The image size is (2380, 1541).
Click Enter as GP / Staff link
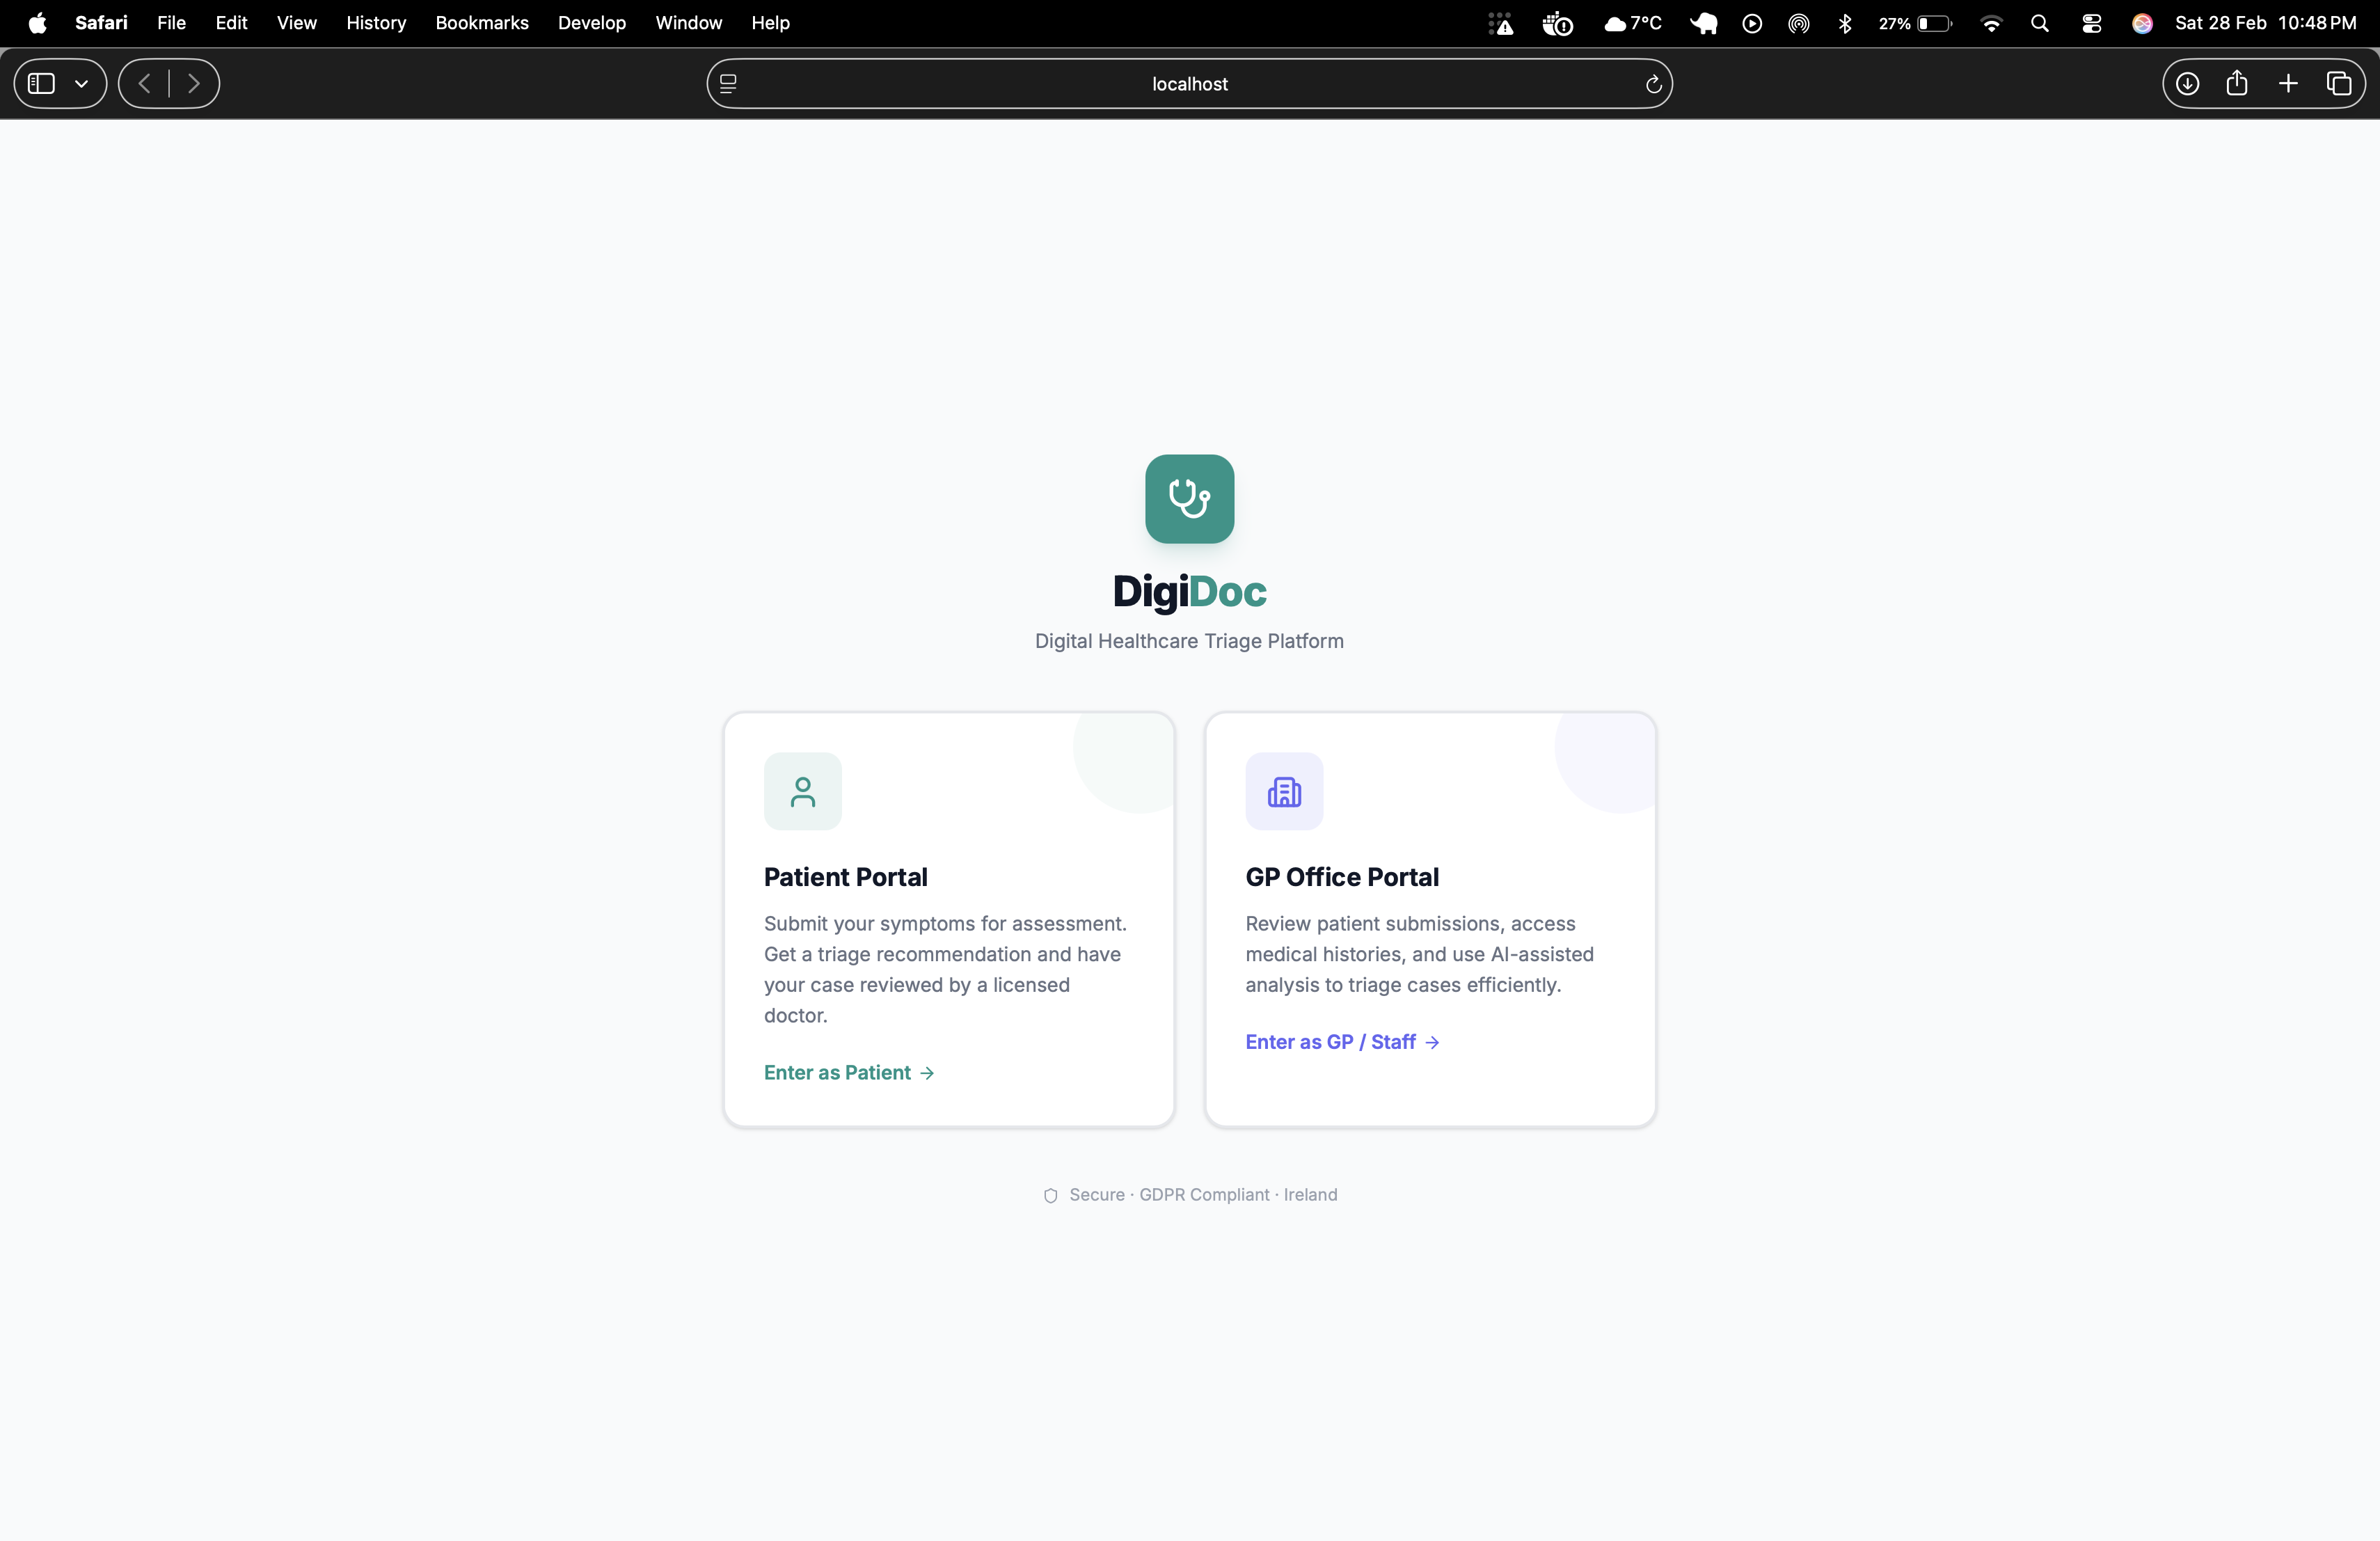point(1341,1042)
